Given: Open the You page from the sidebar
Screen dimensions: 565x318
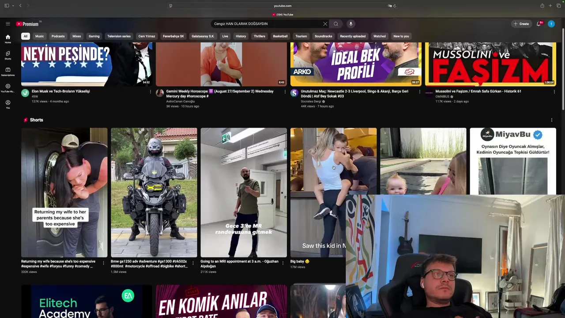Looking at the screenshot, I should 8,104.
